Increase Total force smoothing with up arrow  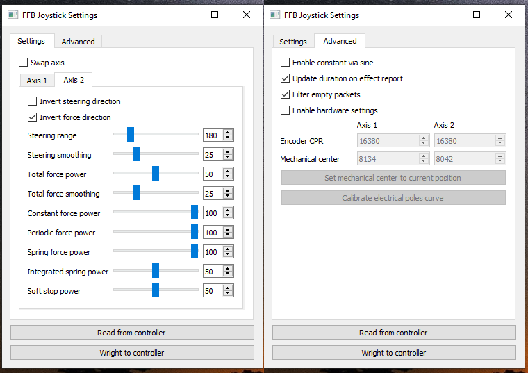pos(228,191)
